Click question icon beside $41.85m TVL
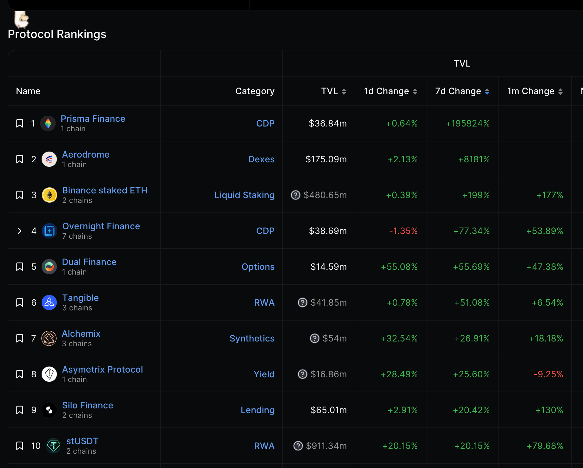 click(303, 302)
